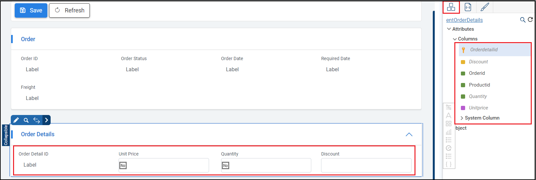
Task: Open the paintbrush styling tab
Action: (x=485, y=7)
